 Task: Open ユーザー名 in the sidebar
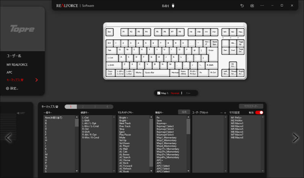(14, 56)
